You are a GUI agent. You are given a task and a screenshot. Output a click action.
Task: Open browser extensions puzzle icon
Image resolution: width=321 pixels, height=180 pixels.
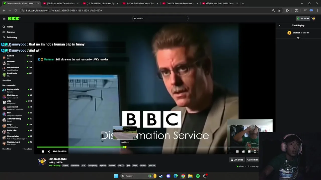point(287,10)
